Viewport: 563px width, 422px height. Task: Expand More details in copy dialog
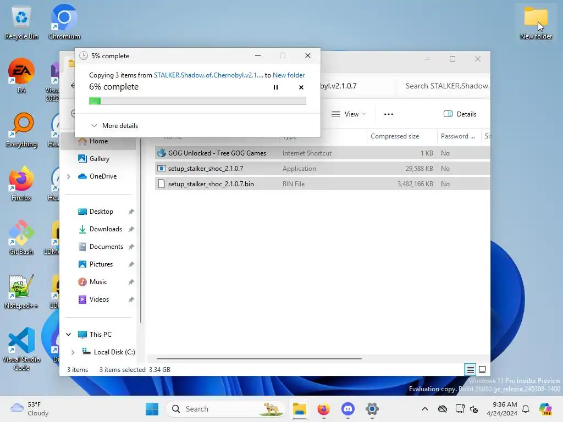[x=114, y=126]
